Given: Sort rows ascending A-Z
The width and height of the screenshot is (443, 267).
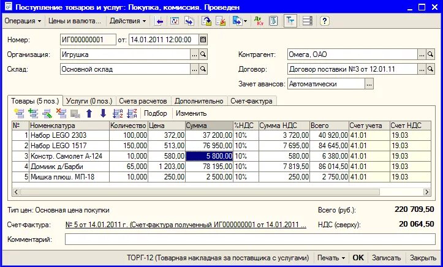Looking at the screenshot, I should [118, 113].
